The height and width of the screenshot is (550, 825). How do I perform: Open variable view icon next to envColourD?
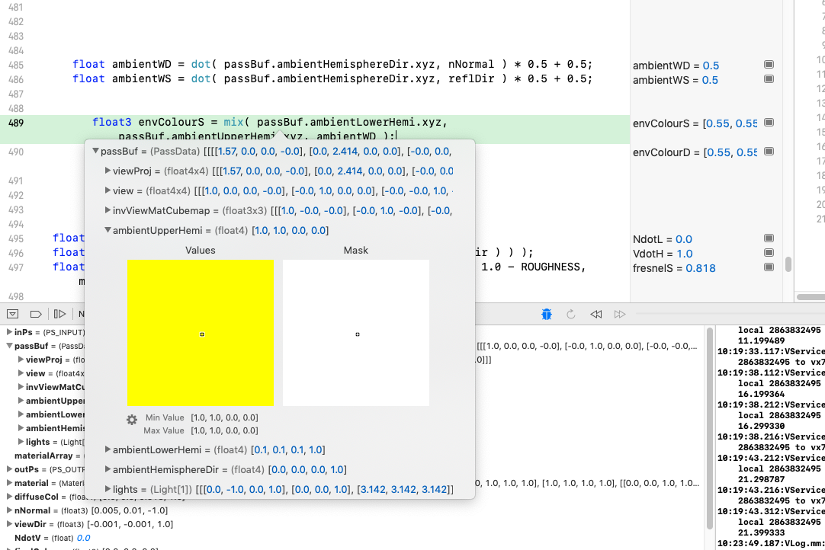[x=769, y=152]
